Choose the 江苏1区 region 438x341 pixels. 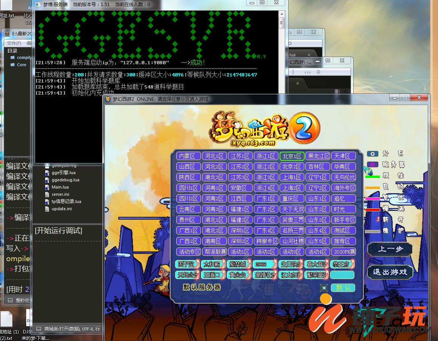coord(240,156)
